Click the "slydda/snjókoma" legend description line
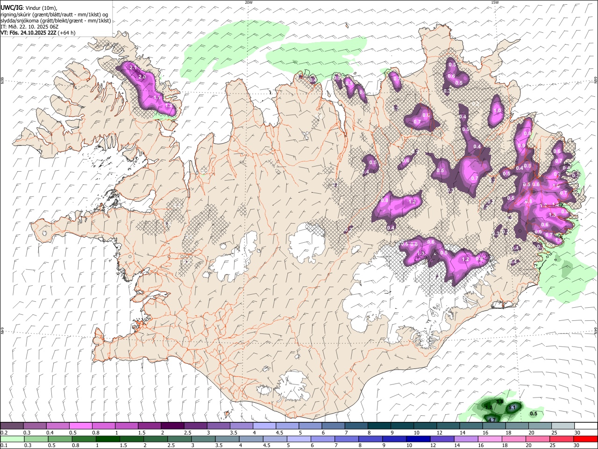Screen dimensions: 598x449 pos(56,21)
